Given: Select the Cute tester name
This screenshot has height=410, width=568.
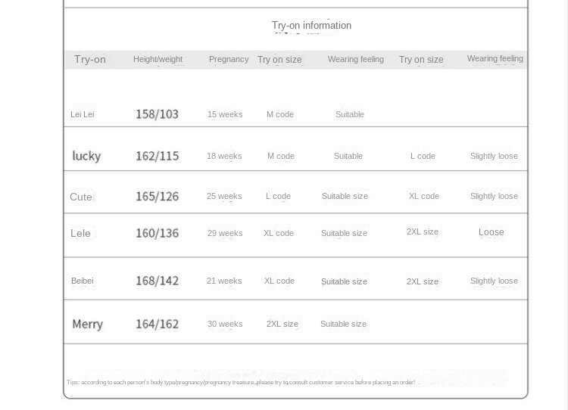Looking at the screenshot, I should coord(81,197).
